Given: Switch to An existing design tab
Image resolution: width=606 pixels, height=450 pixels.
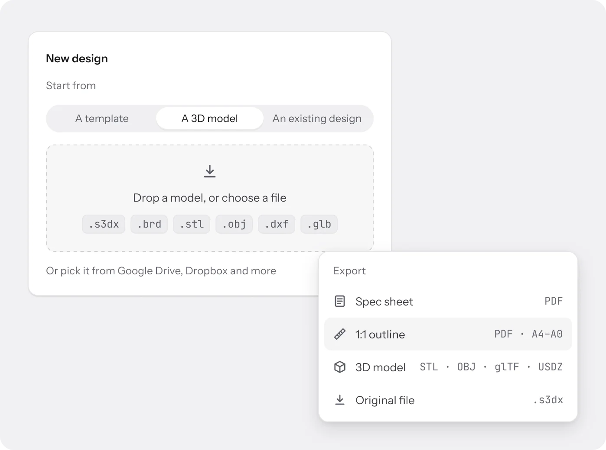Looking at the screenshot, I should click(317, 119).
